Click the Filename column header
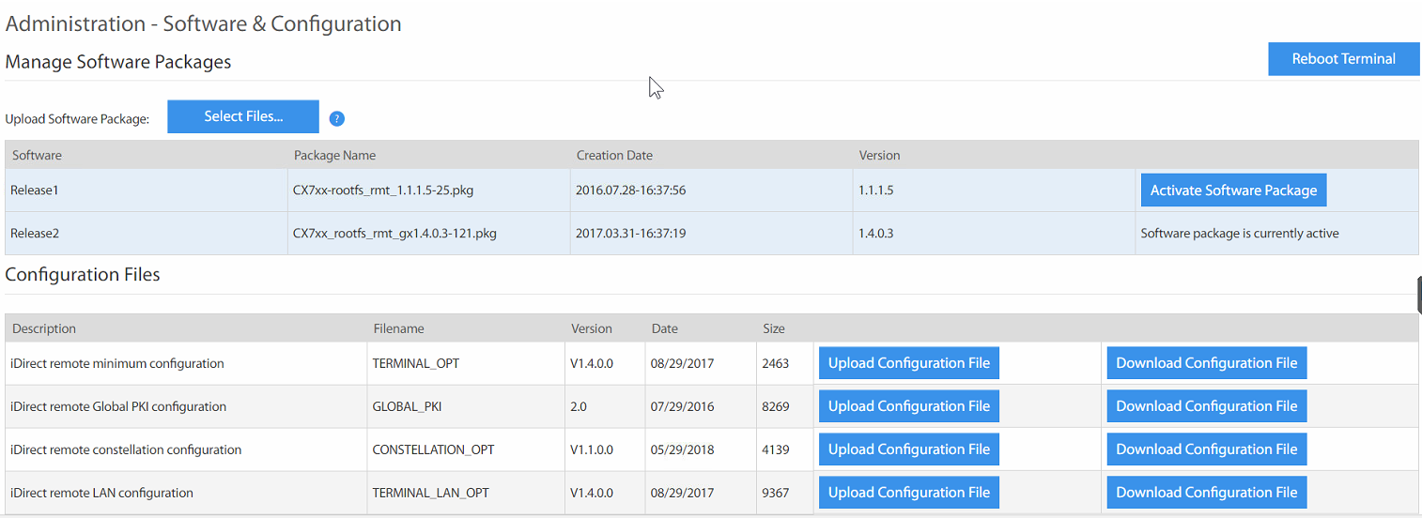This screenshot has height=518, width=1422. pyautogui.click(x=398, y=328)
